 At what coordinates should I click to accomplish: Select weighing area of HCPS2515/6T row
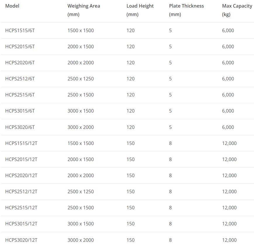81,95
